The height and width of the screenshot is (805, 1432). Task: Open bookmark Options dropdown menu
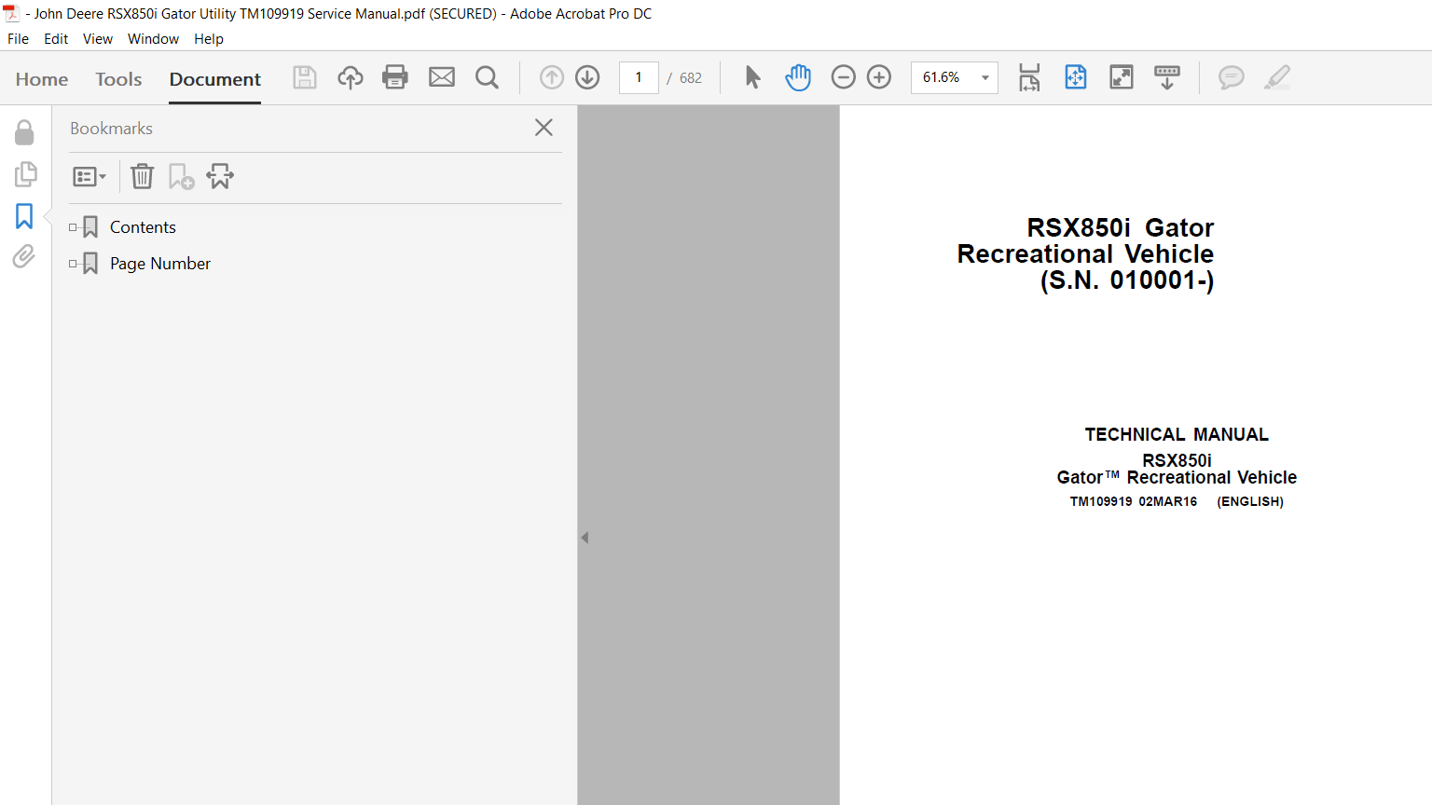89,176
